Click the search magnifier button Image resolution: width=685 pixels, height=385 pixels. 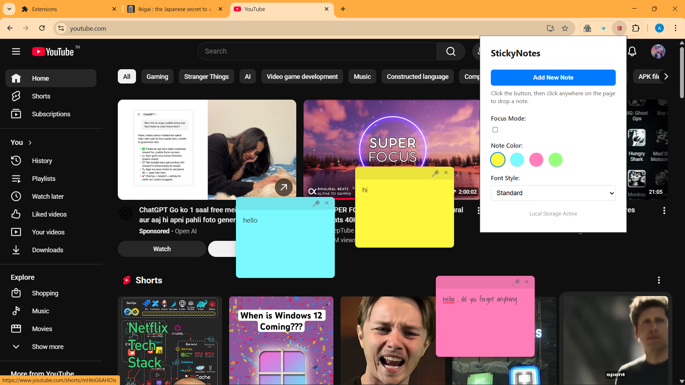(x=451, y=51)
